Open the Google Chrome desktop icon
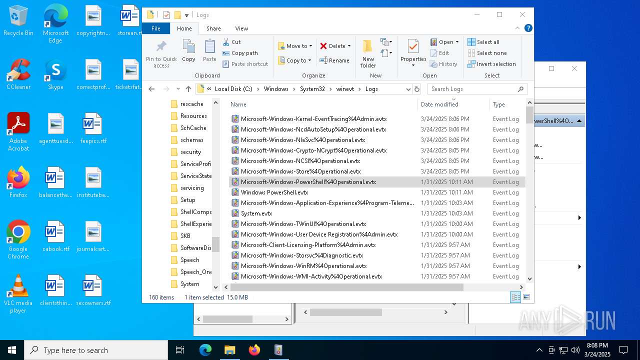This screenshot has width=640, height=360. click(x=18, y=240)
